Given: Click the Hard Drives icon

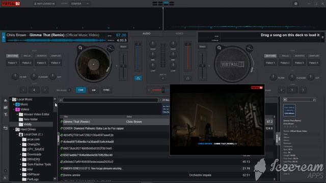Looking at the screenshot, I should point(17,129).
